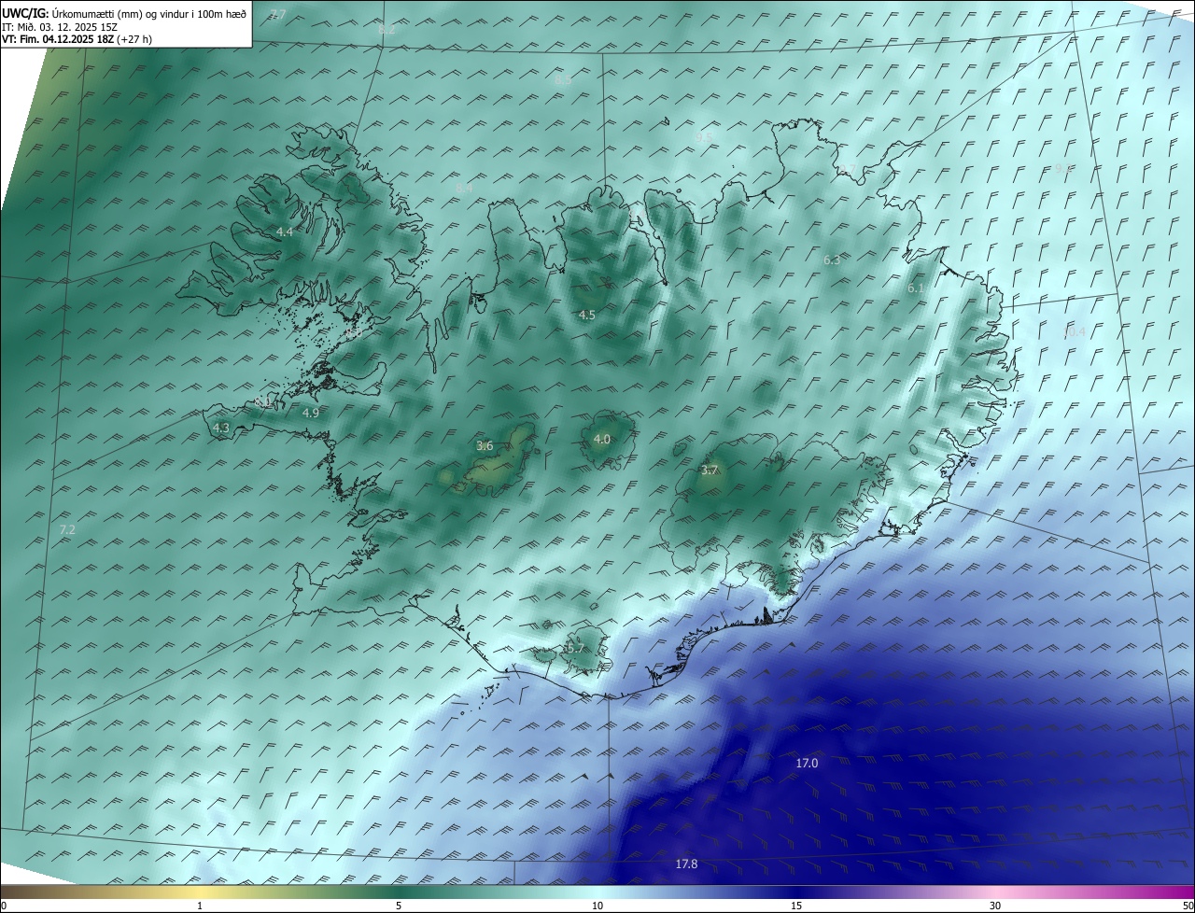Click the 10.4 value off the east coast

[x=1074, y=331]
